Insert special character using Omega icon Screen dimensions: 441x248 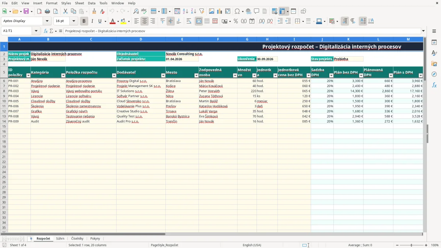pos(237,11)
